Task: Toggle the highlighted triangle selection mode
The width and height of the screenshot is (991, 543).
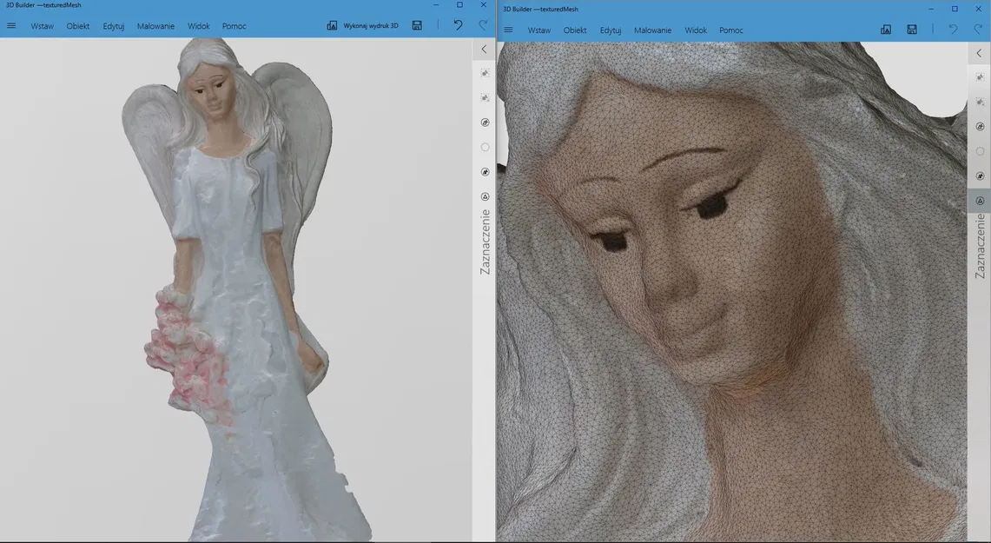Action: 980,200
